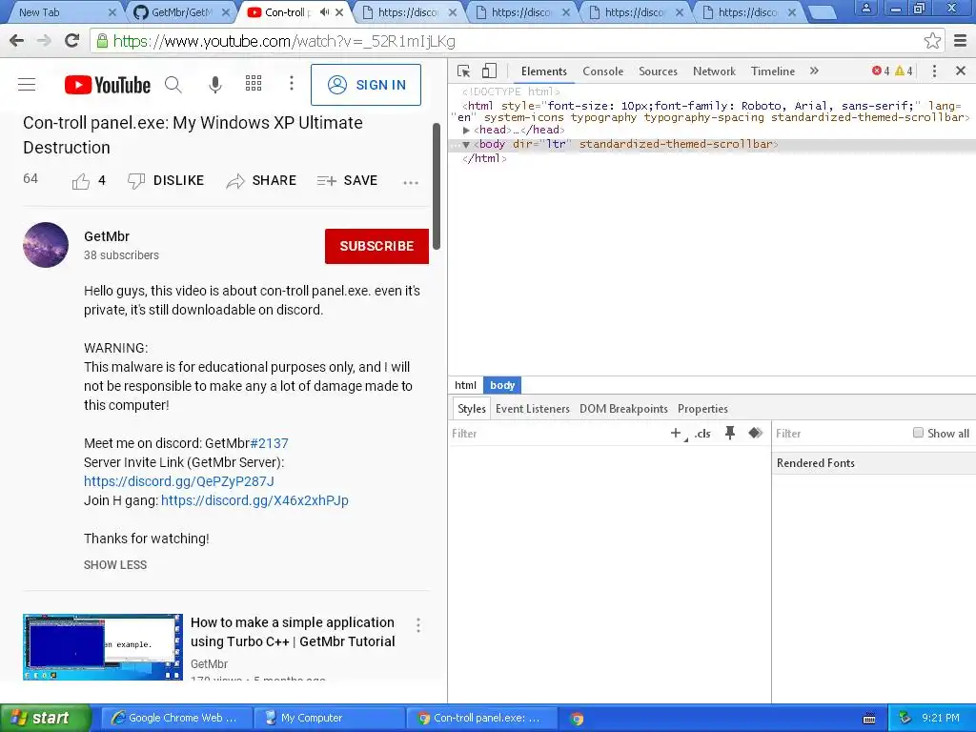This screenshot has height=732, width=976.
Task: Enable the Show all checkbox
Action: click(918, 433)
